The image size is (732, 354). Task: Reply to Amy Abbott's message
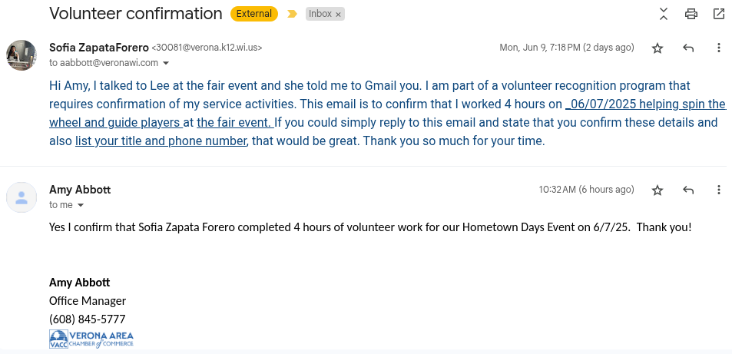click(688, 190)
